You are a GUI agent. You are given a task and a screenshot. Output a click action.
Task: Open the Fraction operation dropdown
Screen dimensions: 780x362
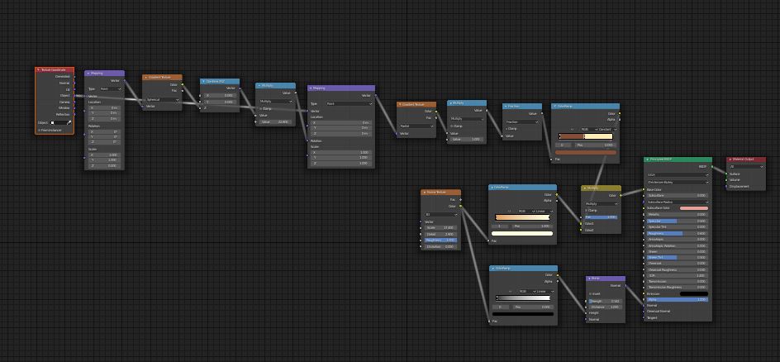tap(522, 121)
